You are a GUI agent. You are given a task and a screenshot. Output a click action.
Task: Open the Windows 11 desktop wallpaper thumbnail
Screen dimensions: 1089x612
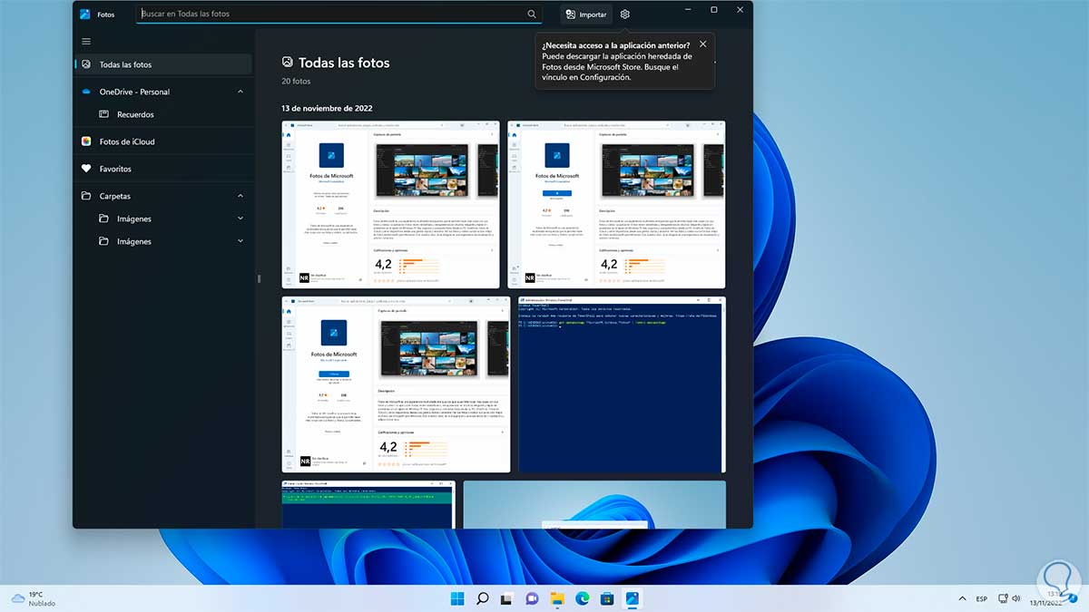pyautogui.click(x=594, y=504)
